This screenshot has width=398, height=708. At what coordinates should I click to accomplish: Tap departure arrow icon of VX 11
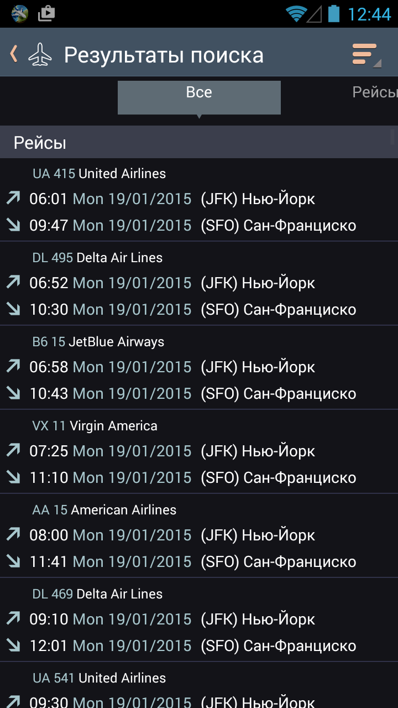click(13, 450)
